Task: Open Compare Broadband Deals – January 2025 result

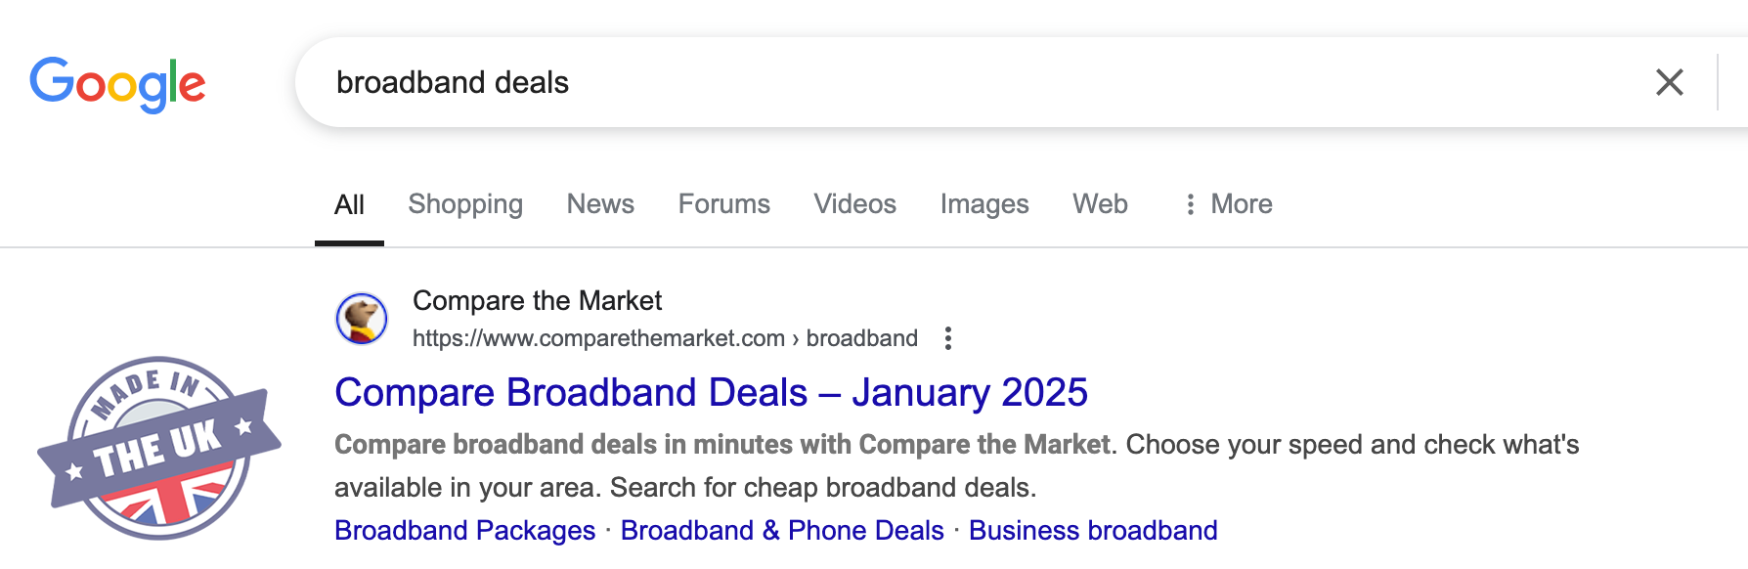Action: [x=711, y=393]
